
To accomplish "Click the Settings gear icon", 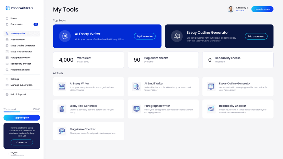I will pos(7,79).
